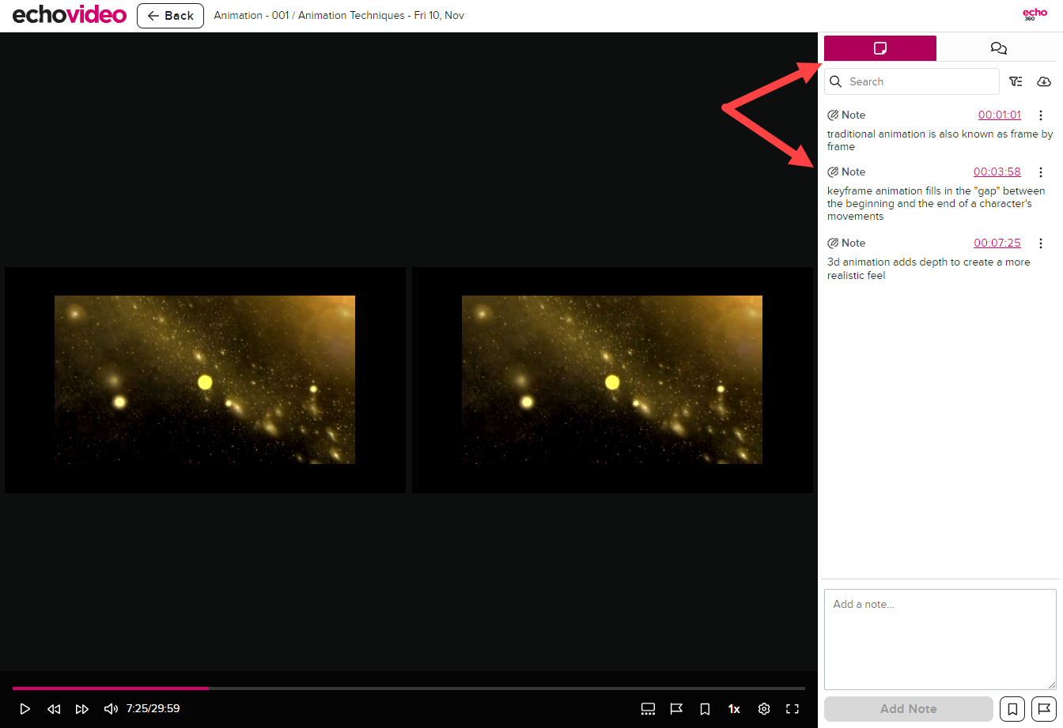
Task: Bookmark video using player bar bookmark icon
Action: (705, 709)
